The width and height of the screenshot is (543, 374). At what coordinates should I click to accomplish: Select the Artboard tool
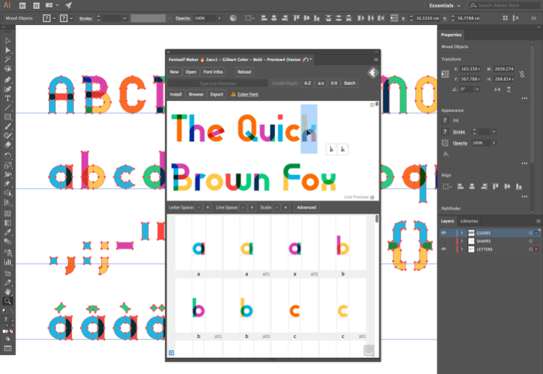pyautogui.click(x=7, y=274)
